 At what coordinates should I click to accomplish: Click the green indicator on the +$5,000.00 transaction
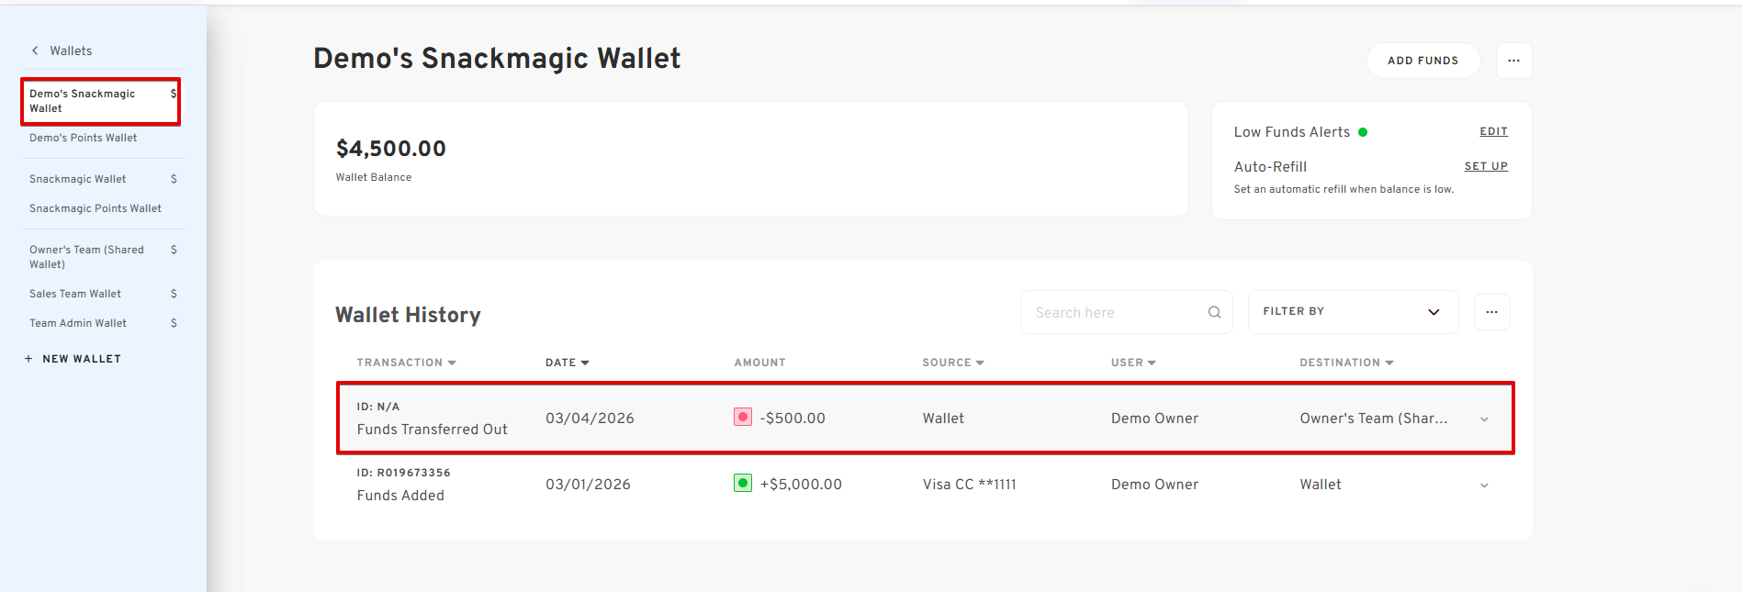(743, 483)
